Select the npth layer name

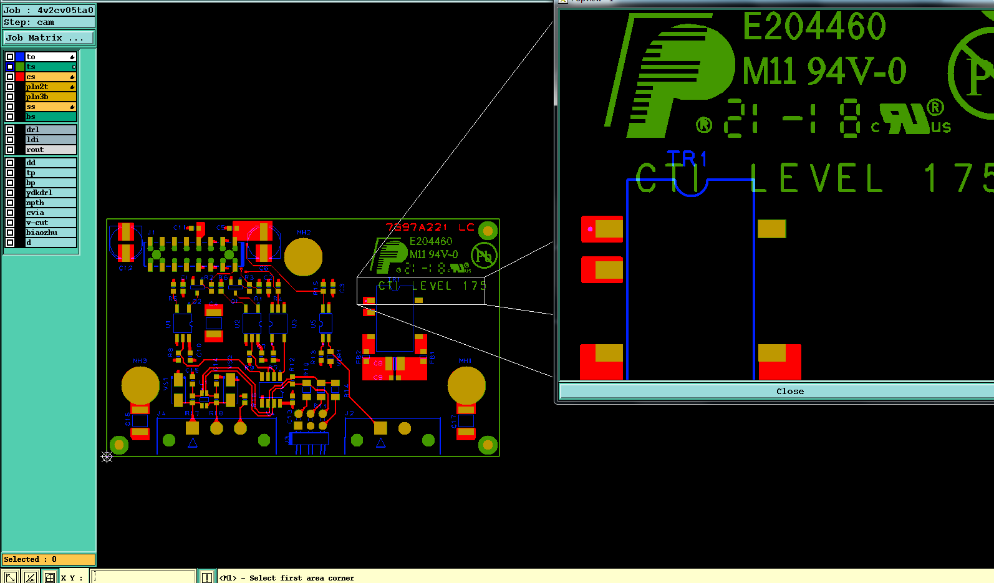click(x=51, y=203)
